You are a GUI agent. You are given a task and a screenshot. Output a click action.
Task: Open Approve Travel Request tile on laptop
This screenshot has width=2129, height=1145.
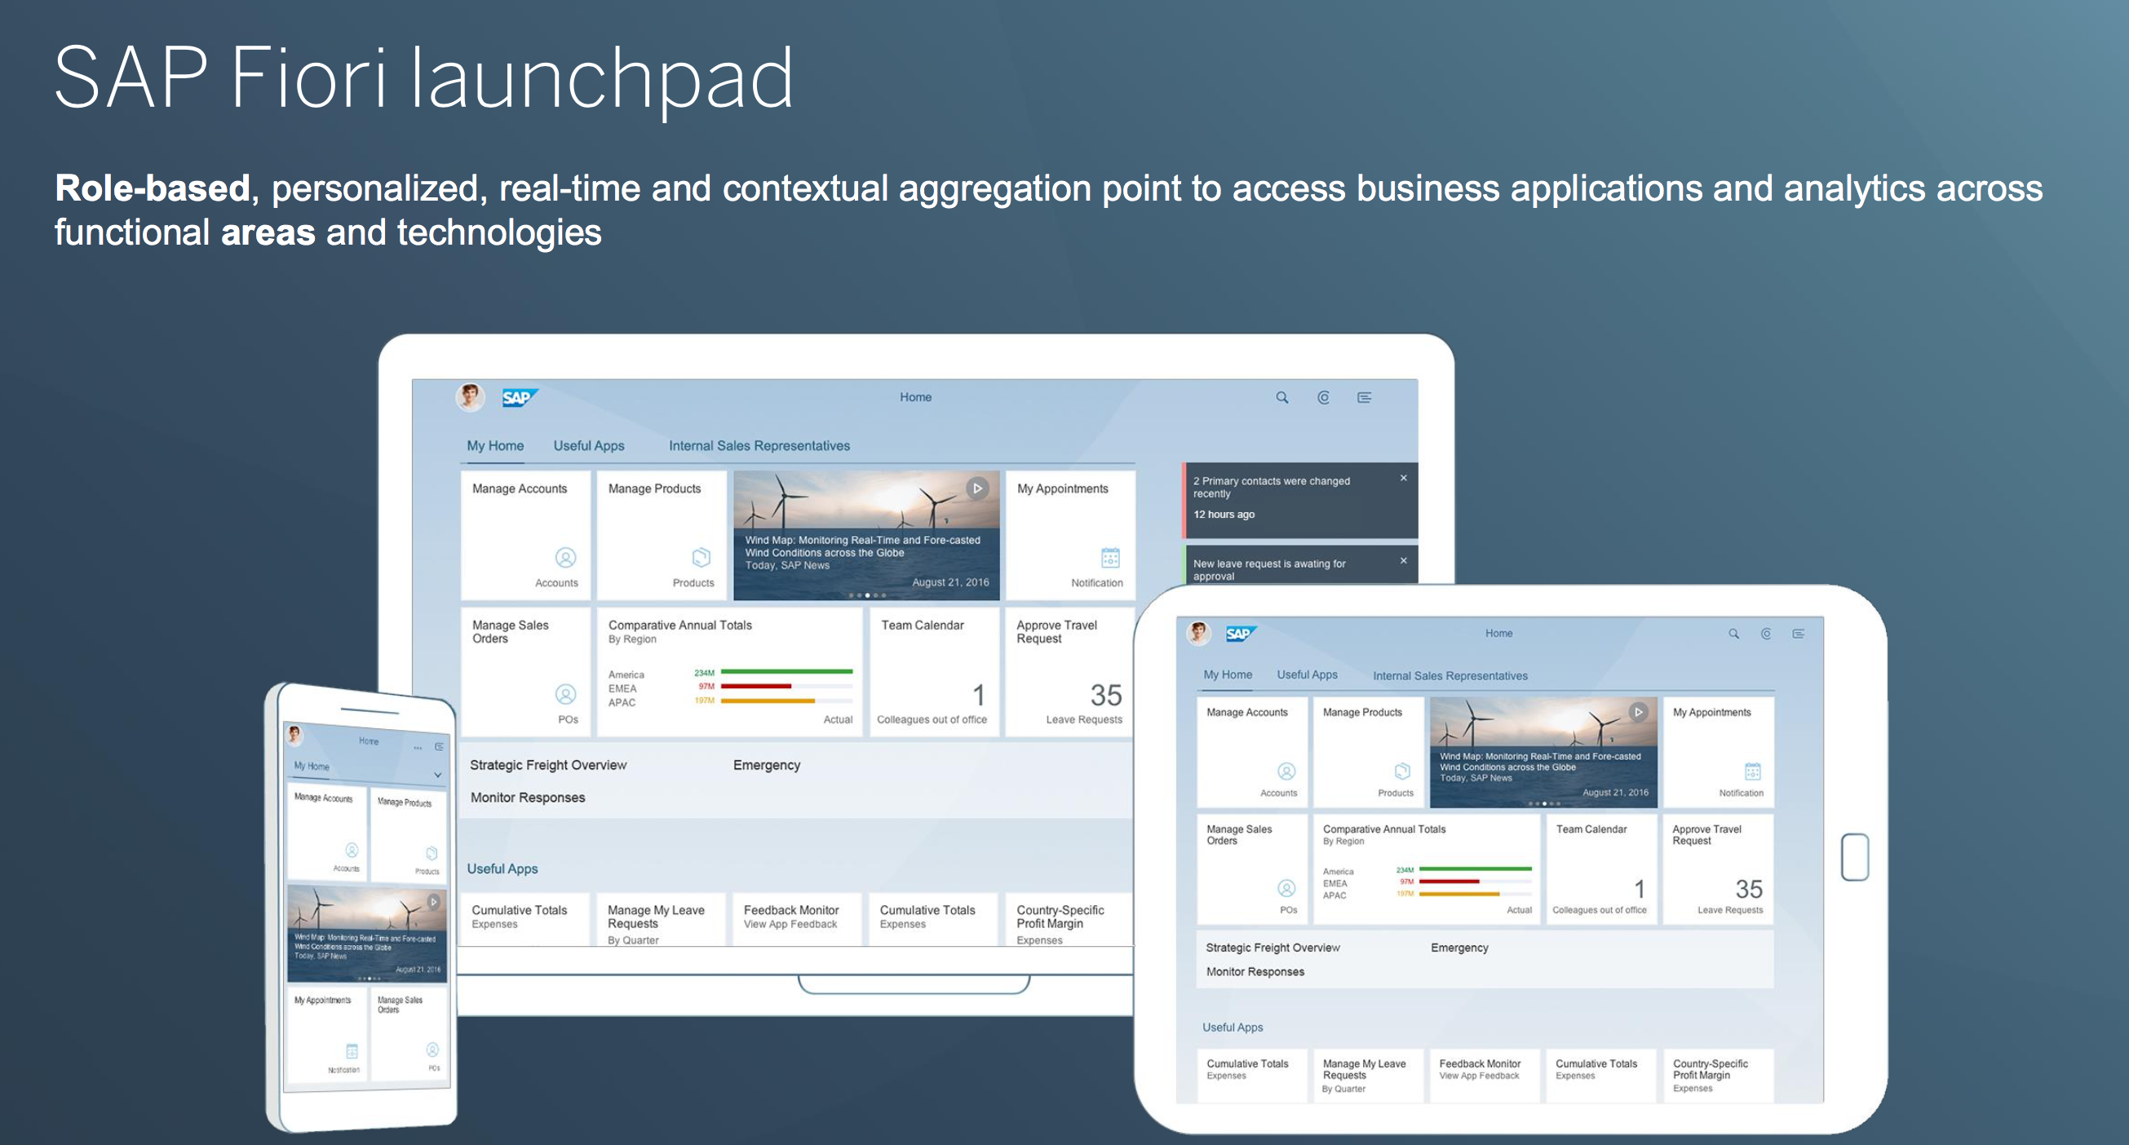click(x=1069, y=672)
